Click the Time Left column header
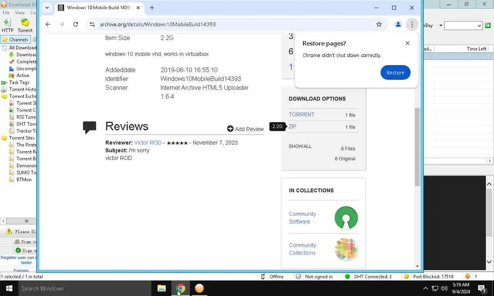The image size is (494, 296). 476,49
